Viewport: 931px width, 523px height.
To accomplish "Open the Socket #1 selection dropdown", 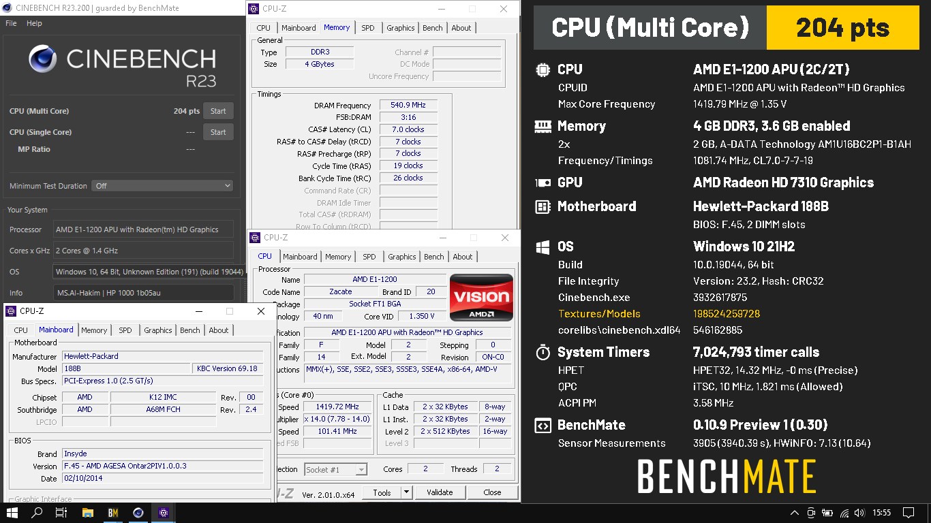I will click(336, 469).
